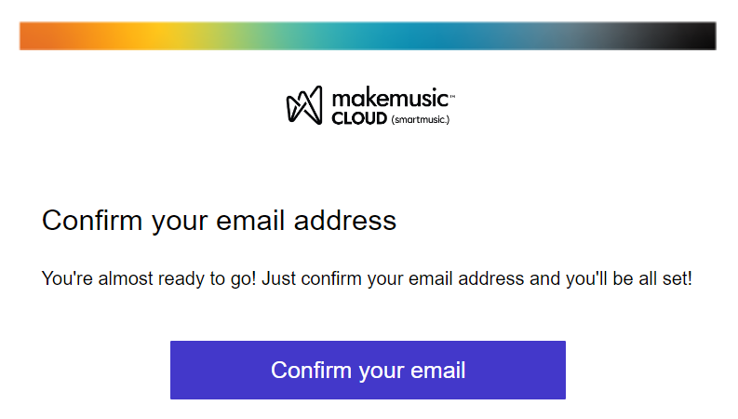Click the yellow section of the gradient banner
The width and height of the screenshot is (738, 419).
tap(155, 35)
